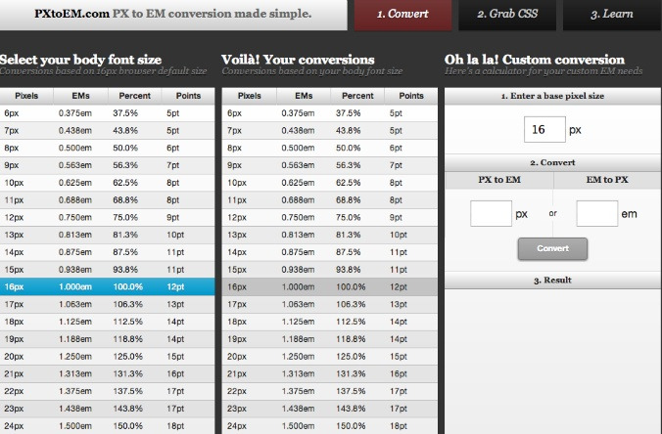662x434 pixels.
Task: Click the Percent header in body font size table
Action: tap(135, 96)
